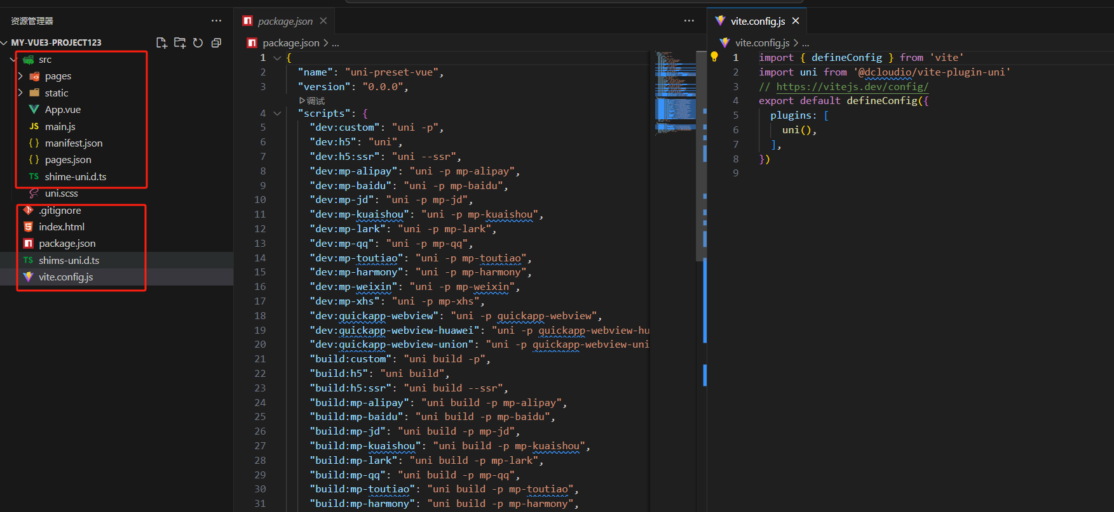The image size is (1114, 512).
Task: Open .gitignore file
Action: [x=60, y=211]
